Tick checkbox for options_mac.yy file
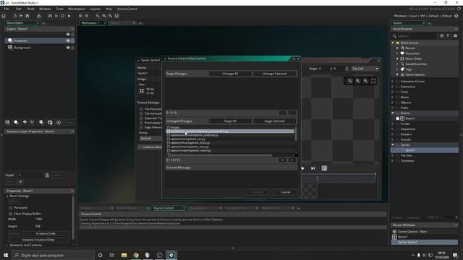This screenshot has height=260, width=463. (169, 147)
